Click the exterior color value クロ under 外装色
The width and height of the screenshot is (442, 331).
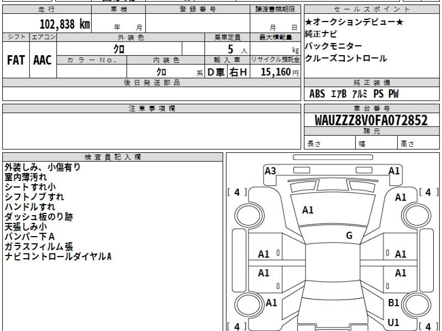click(x=119, y=49)
